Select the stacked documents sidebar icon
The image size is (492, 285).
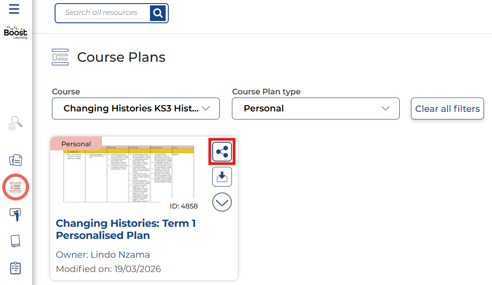point(16,160)
